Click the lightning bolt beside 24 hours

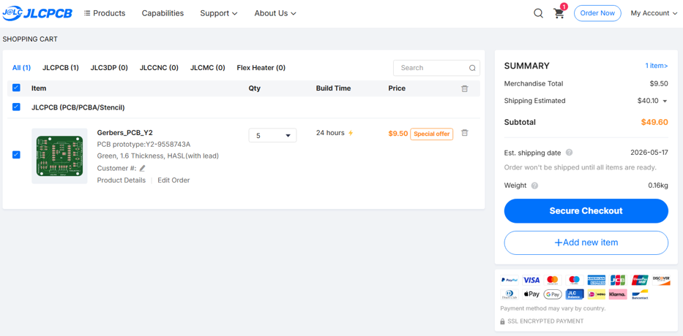(x=350, y=133)
